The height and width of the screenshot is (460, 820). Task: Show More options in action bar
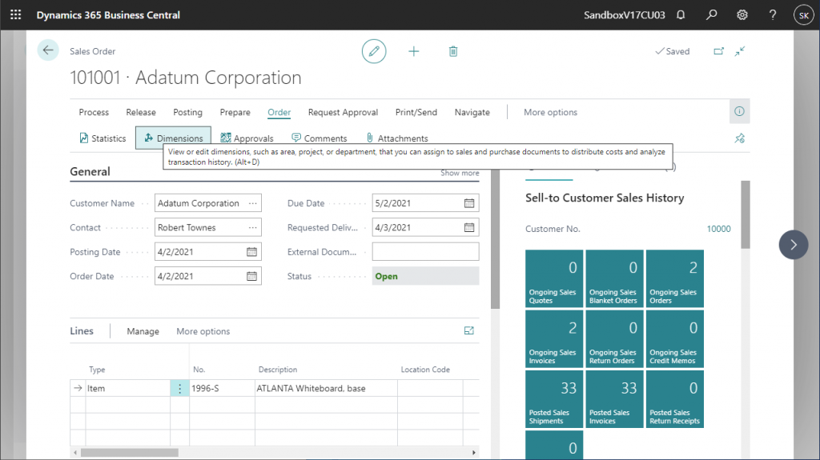point(551,112)
